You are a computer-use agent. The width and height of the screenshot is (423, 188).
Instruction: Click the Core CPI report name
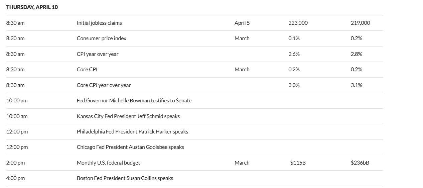[87, 70]
